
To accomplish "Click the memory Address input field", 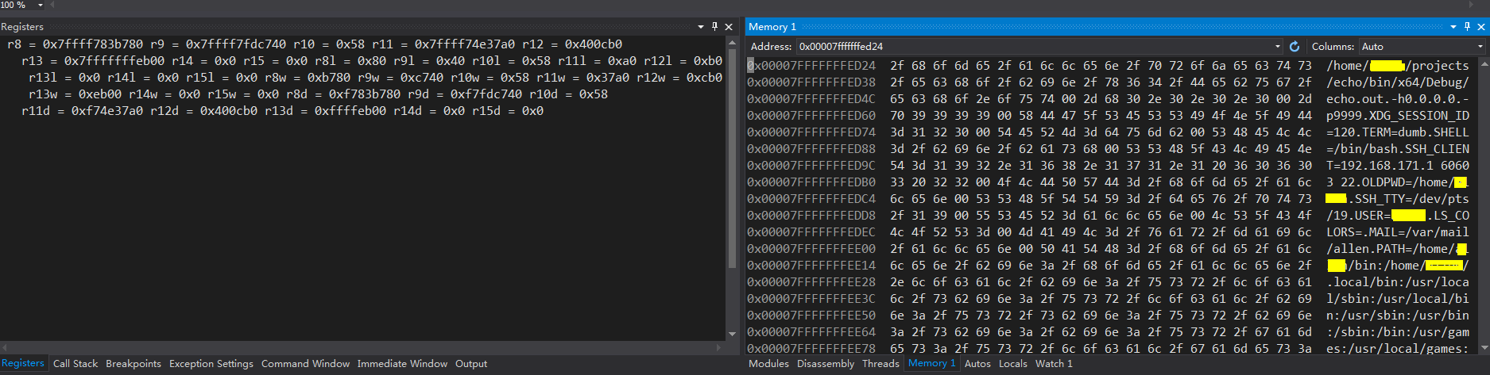I will (1033, 47).
